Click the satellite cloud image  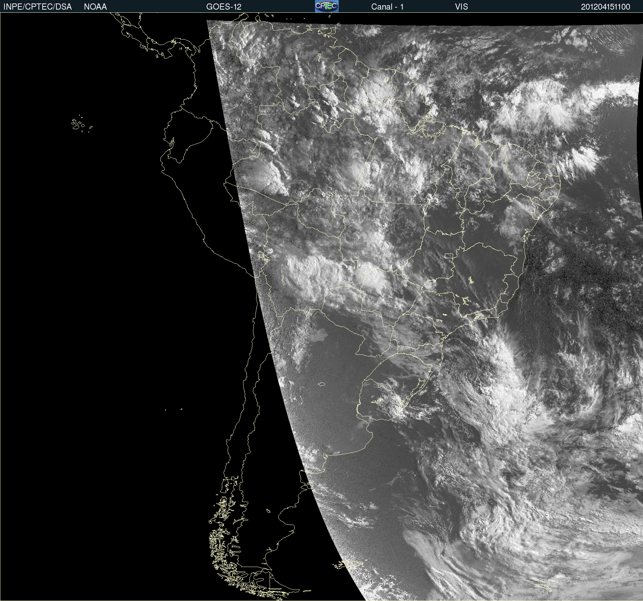point(321,307)
